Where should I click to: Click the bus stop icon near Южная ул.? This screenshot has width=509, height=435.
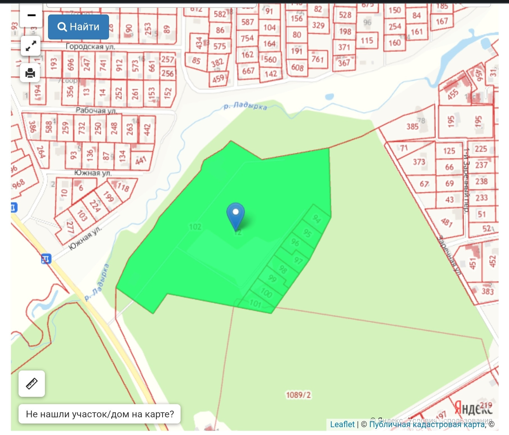(46, 258)
